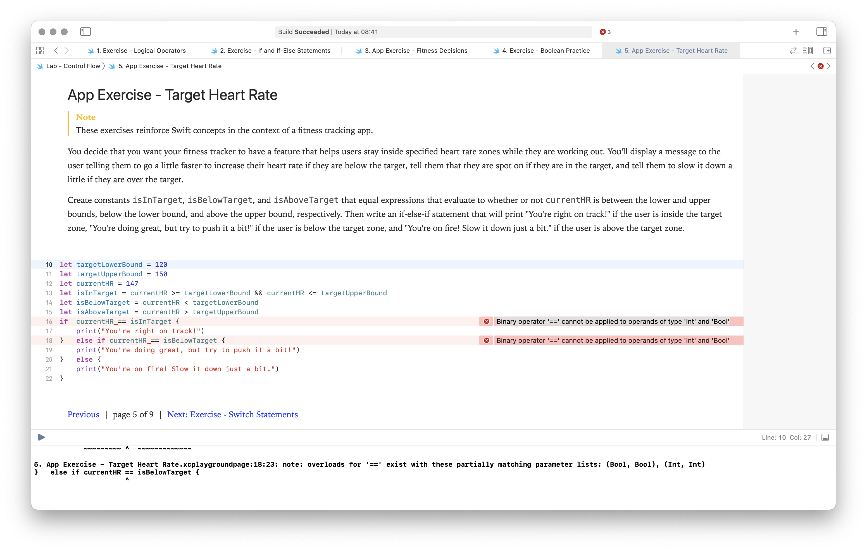
Task: Jump to the next issue chevron
Action: 829,66
